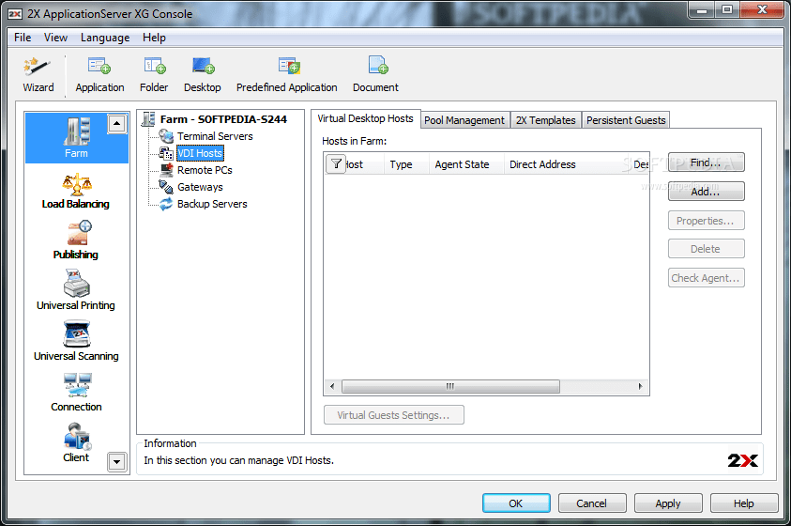Image resolution: width=791 pixels, height=526 pixels.
Task: Click the horizontal scrollbar thumb in hosts list
Action: [x=450, y=386]
